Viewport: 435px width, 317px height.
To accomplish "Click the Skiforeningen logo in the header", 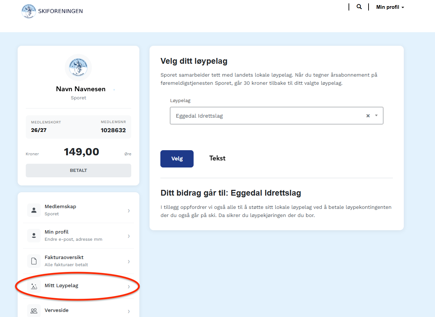I will click(29, 11).
